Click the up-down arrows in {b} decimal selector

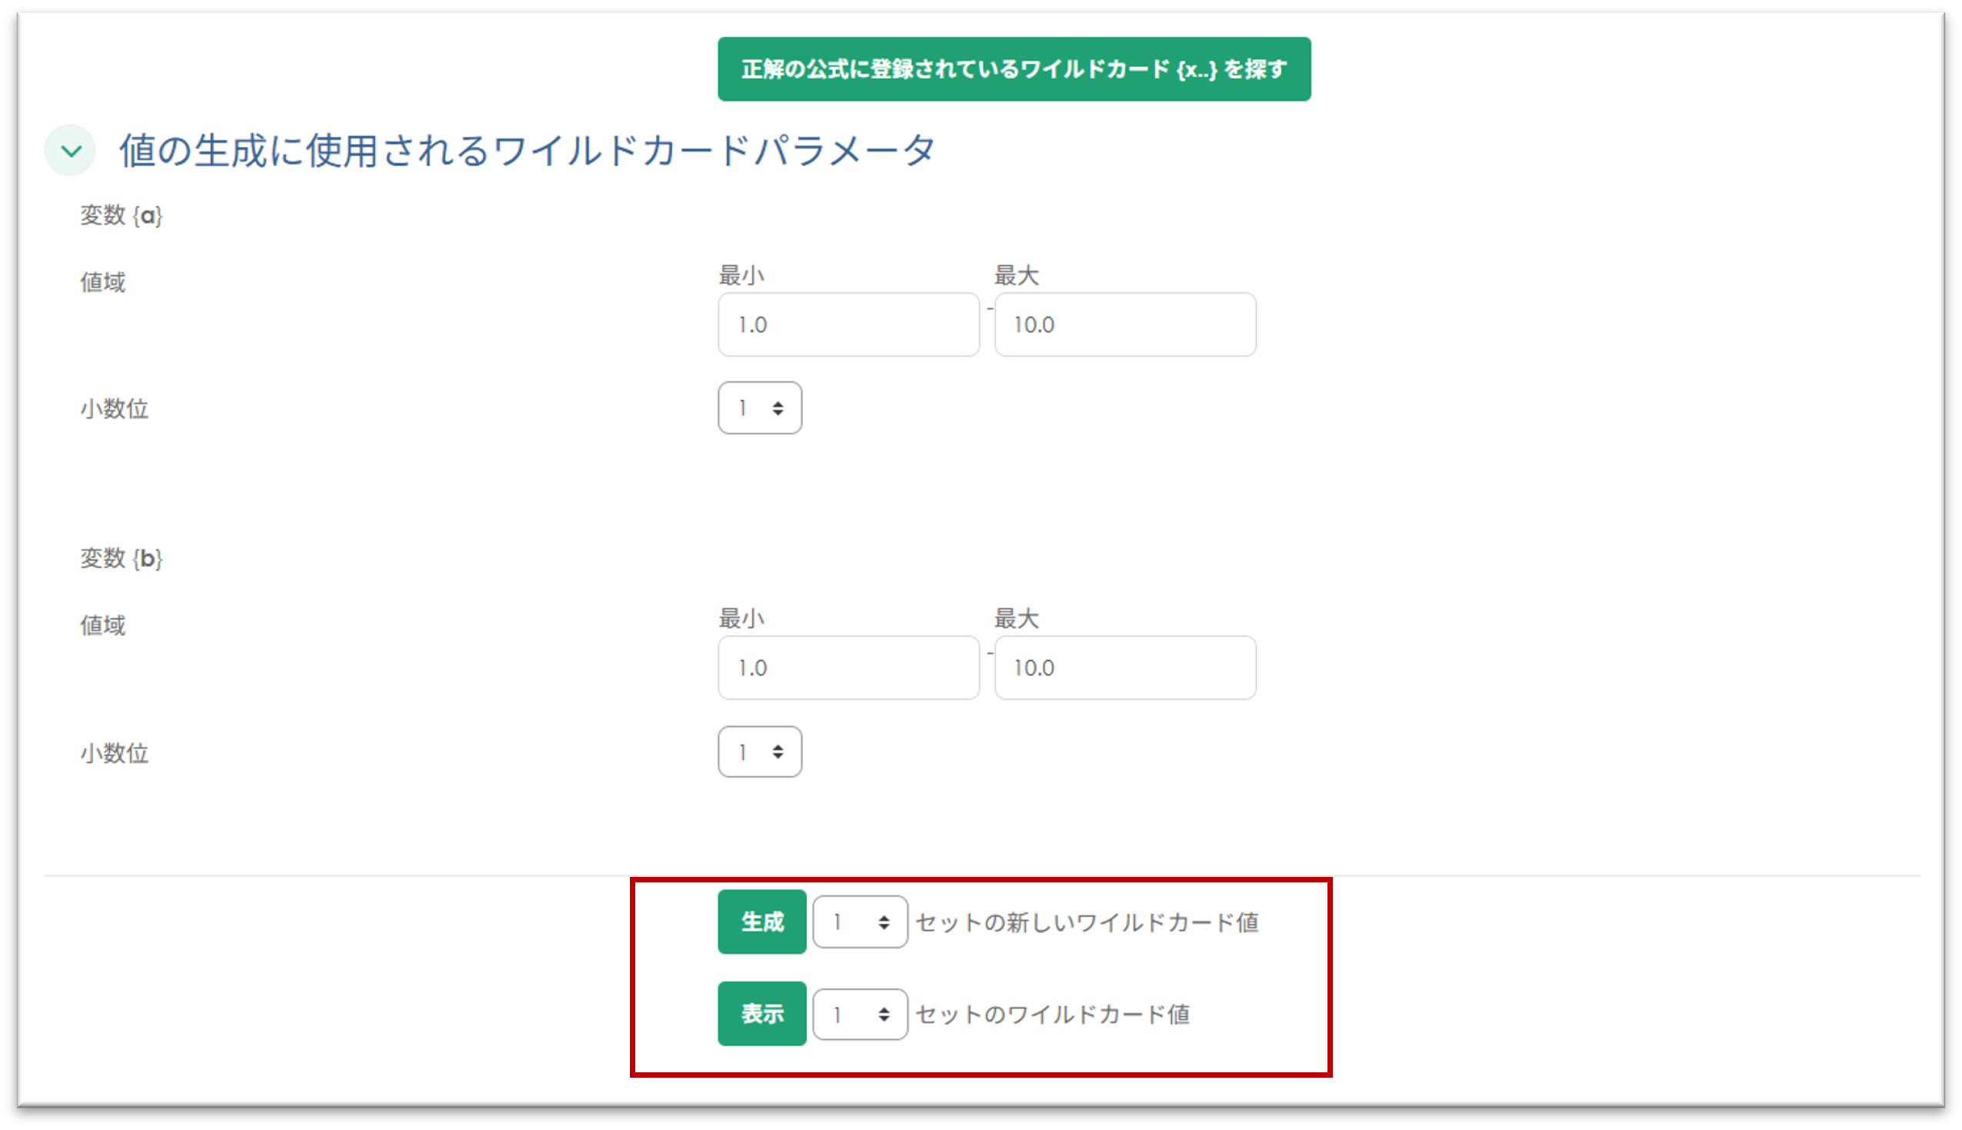pos(778,752)
